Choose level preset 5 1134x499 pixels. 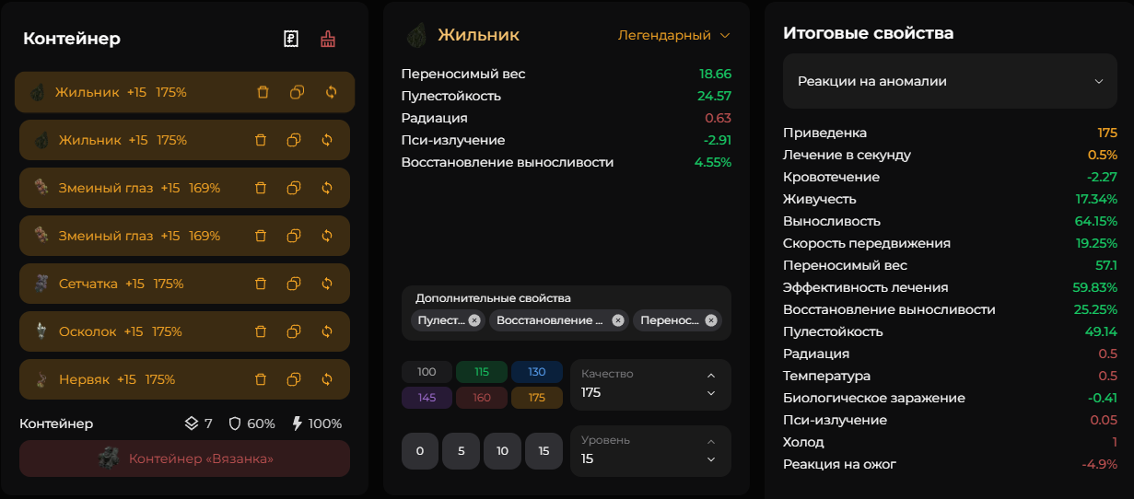tap(461, 451)
